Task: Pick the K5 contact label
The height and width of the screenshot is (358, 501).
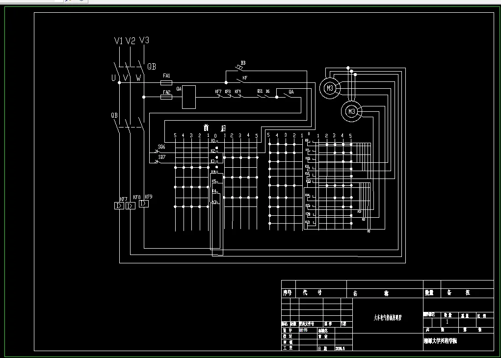Action: (x=214, y=181)
